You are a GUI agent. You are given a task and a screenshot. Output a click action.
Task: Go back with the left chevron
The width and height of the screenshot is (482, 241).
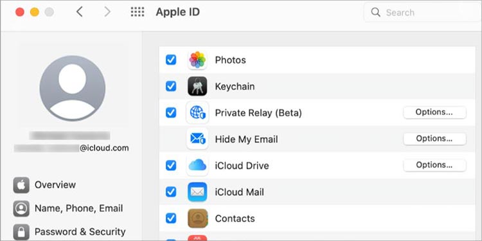point(79,12)
